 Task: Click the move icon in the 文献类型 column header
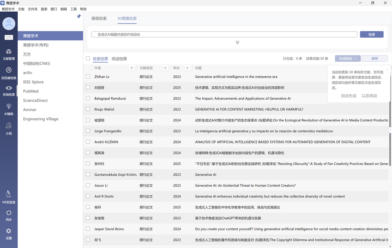click(165, 68)
